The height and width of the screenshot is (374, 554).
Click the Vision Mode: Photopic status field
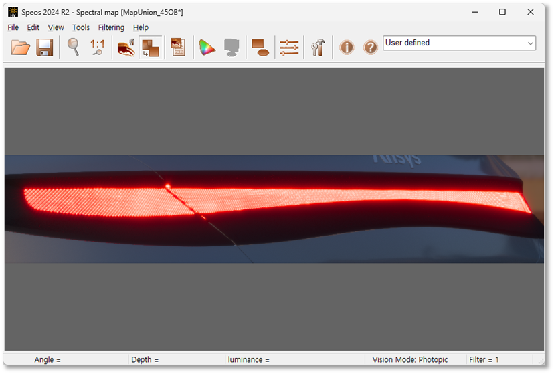(x=410, y=360)
